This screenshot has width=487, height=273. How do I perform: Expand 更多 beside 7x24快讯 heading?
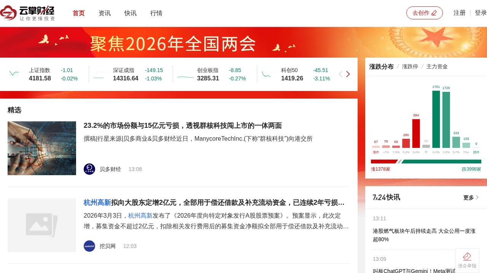tap(469, 197)
